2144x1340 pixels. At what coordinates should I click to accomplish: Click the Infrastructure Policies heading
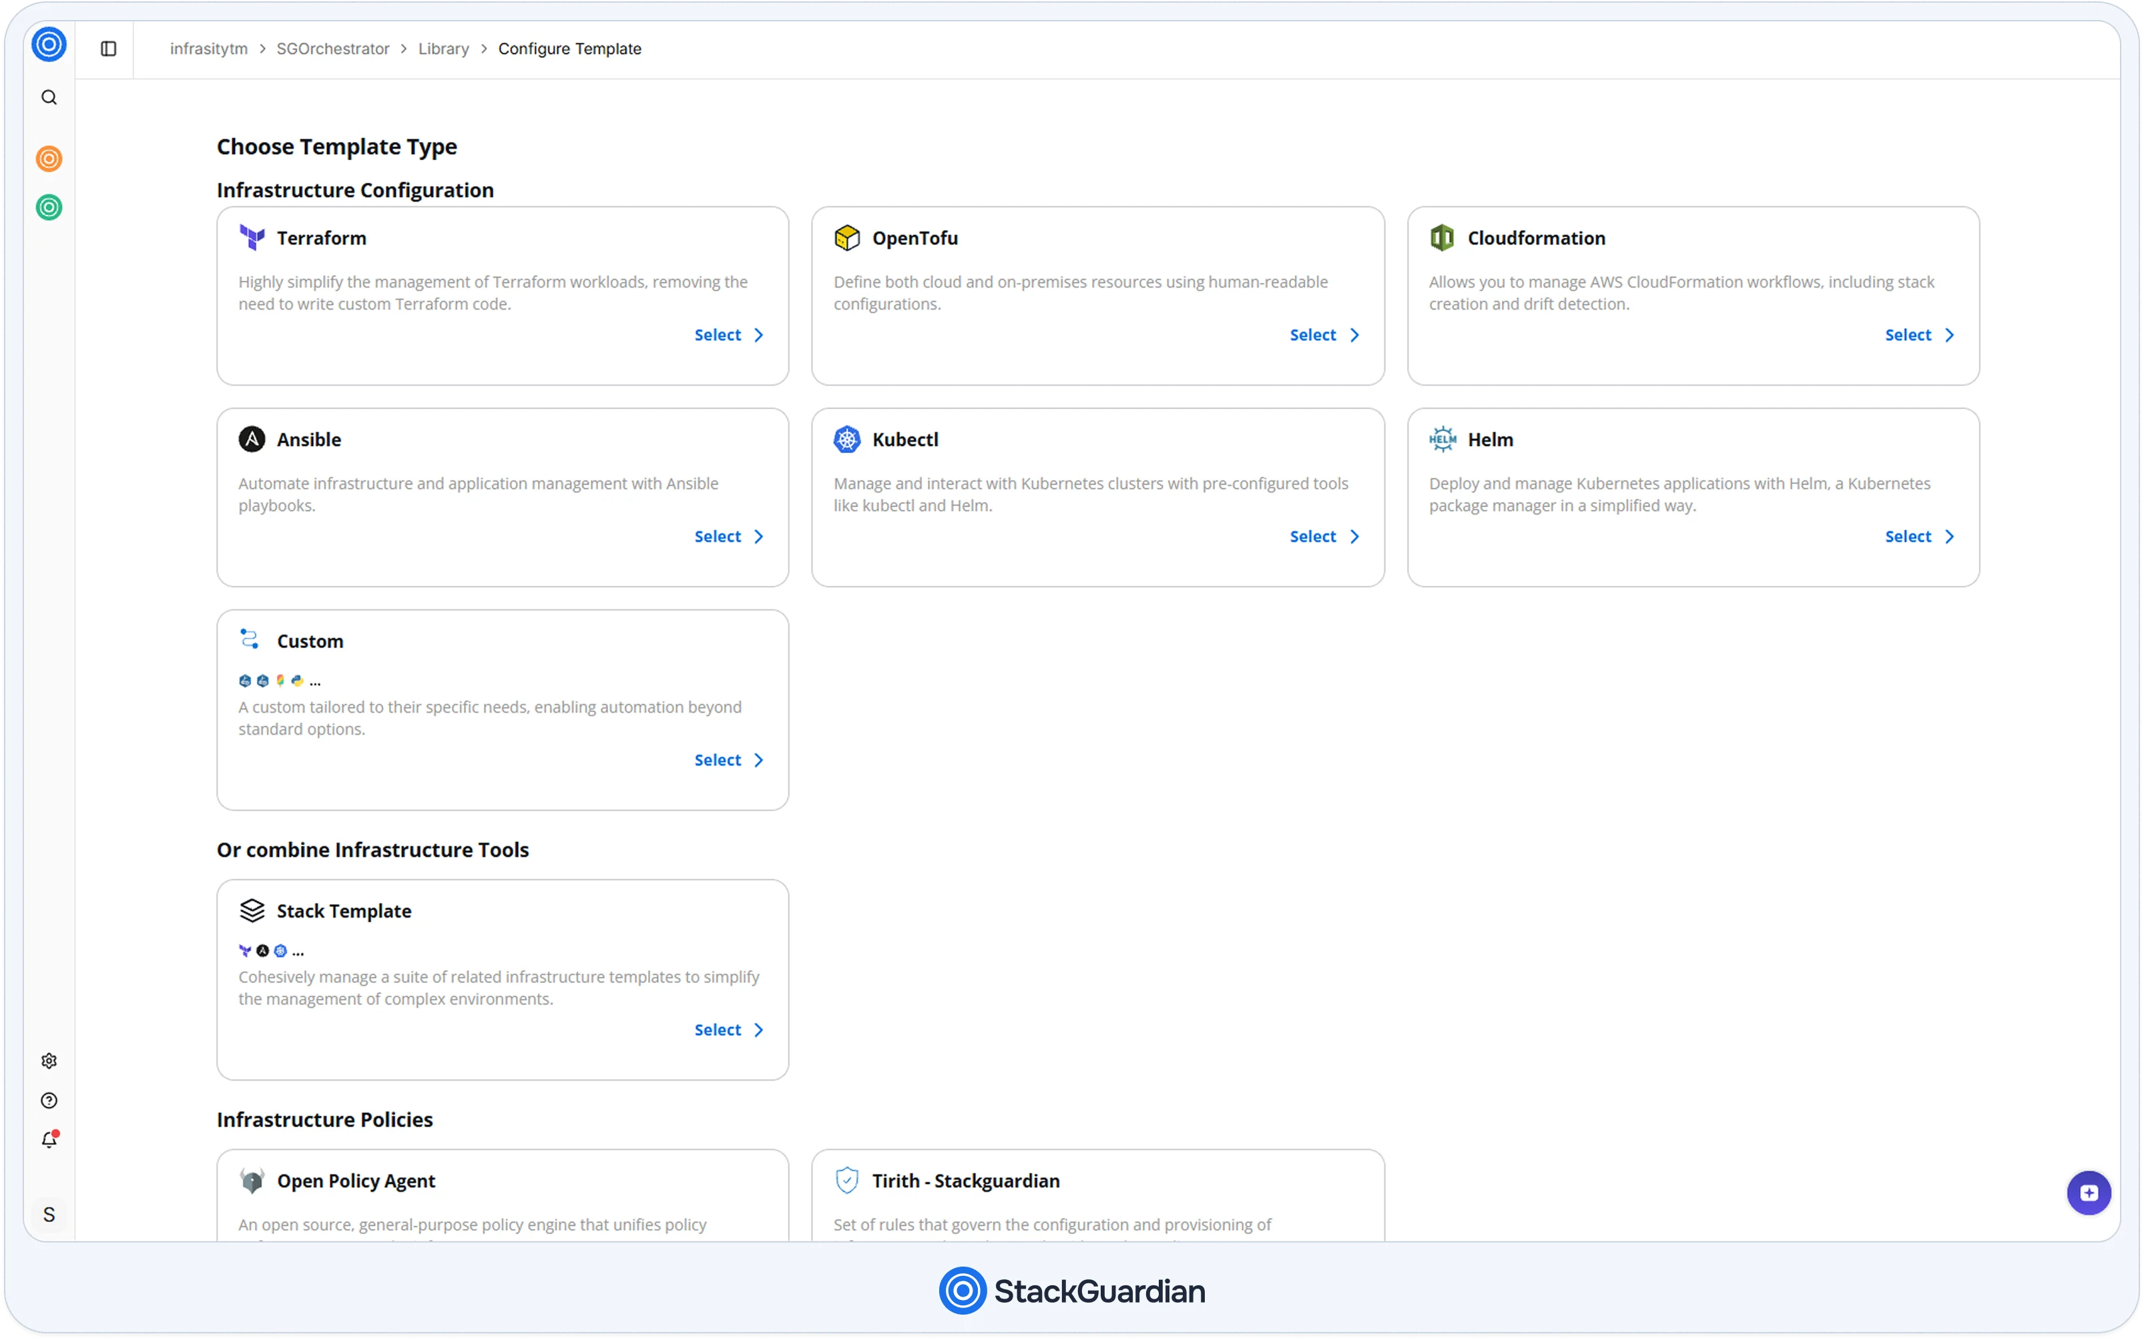pyautogui.click(x=324, y=1120)
